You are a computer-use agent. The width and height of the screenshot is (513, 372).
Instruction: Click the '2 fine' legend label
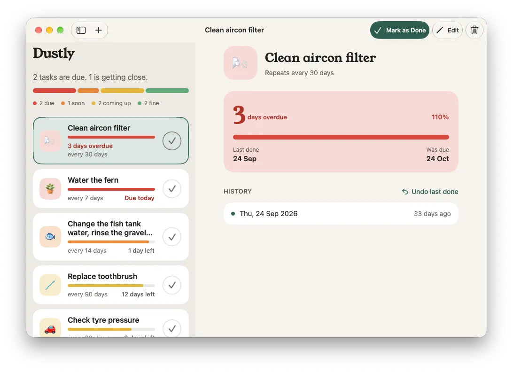[x=151, y=103]
